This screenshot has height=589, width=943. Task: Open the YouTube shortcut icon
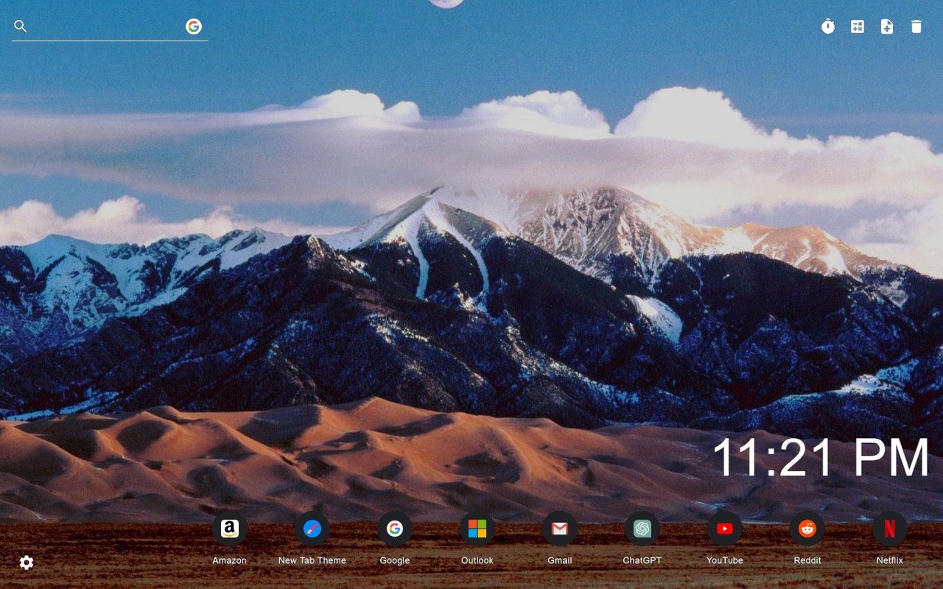pyautogui.click(x=725, y=529)
